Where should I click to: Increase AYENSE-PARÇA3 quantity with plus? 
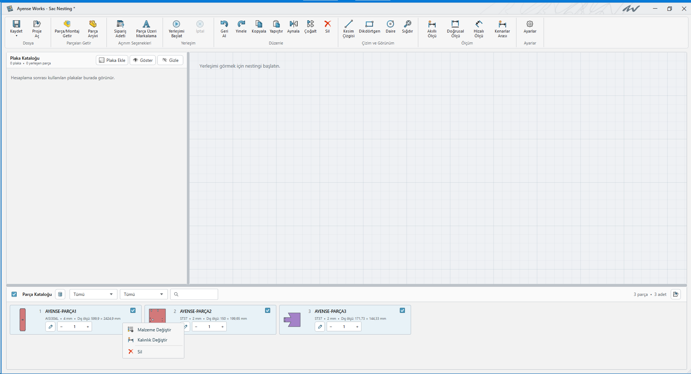[357, 327]
